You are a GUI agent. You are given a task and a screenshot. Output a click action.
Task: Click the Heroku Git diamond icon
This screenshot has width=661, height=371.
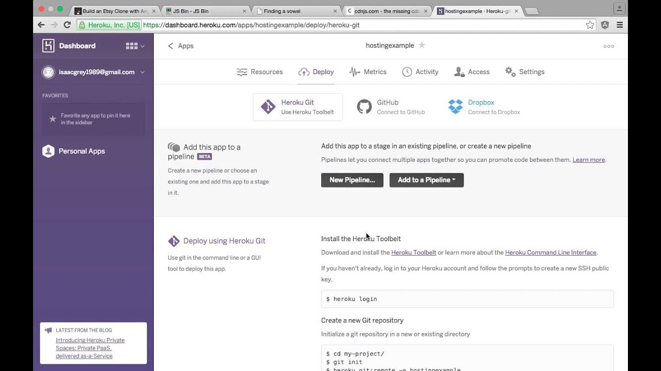[x=268, y=107]
